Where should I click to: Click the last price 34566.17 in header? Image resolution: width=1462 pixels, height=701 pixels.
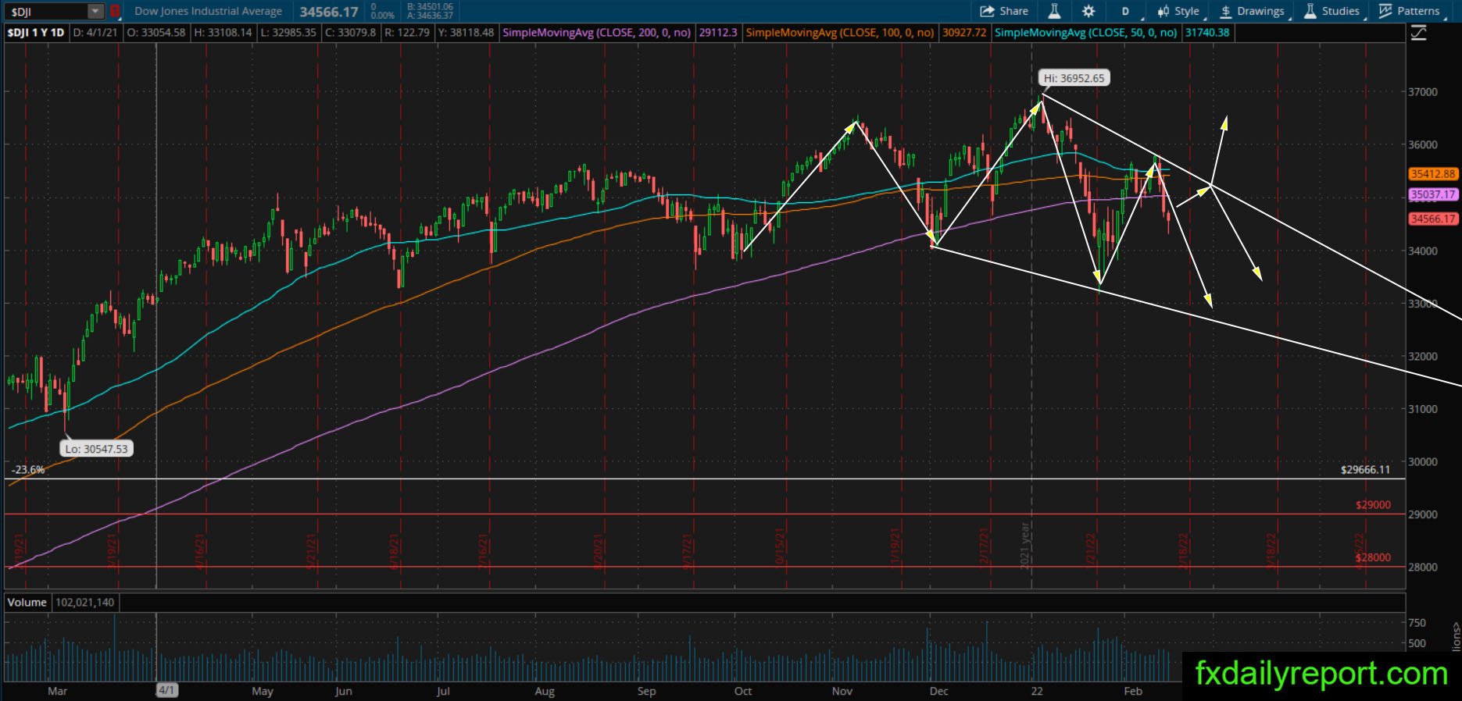329,12
